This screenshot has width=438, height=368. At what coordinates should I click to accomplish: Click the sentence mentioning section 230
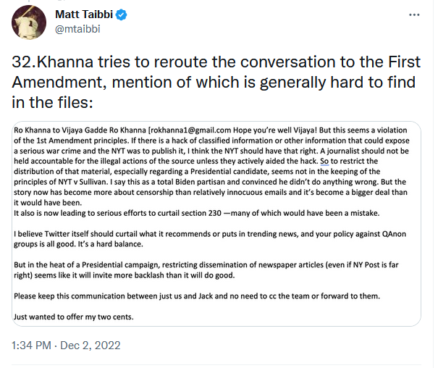(197, 213)
